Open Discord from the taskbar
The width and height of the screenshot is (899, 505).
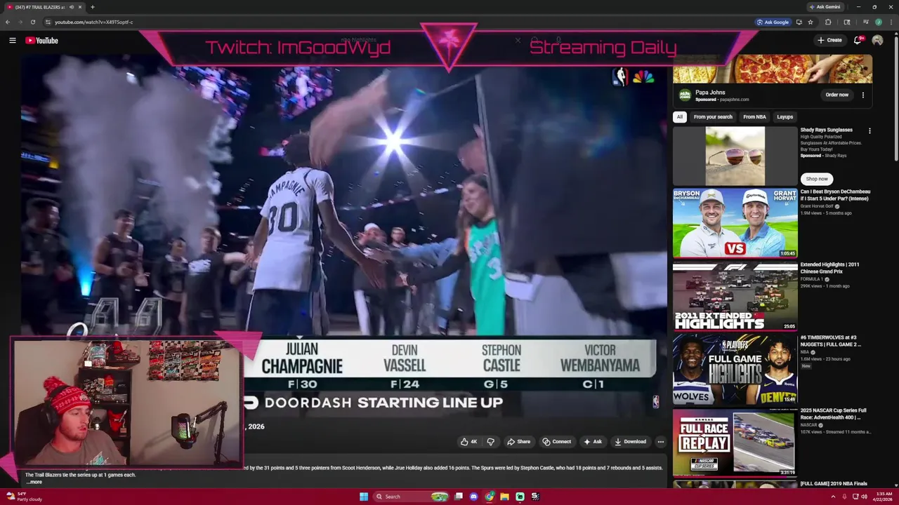pos(474,497)
